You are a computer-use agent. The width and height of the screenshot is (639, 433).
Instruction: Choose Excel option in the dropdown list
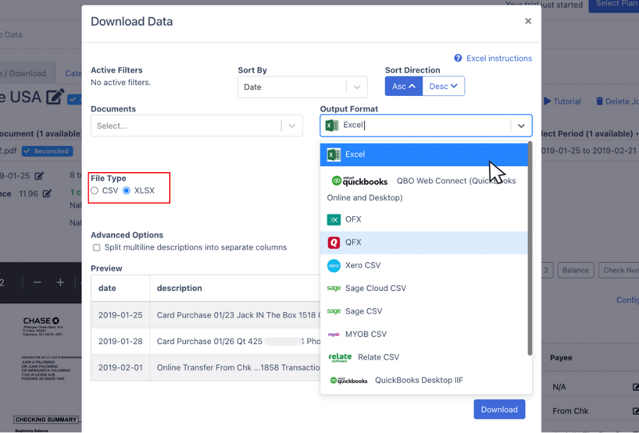[x=424, y=154]
